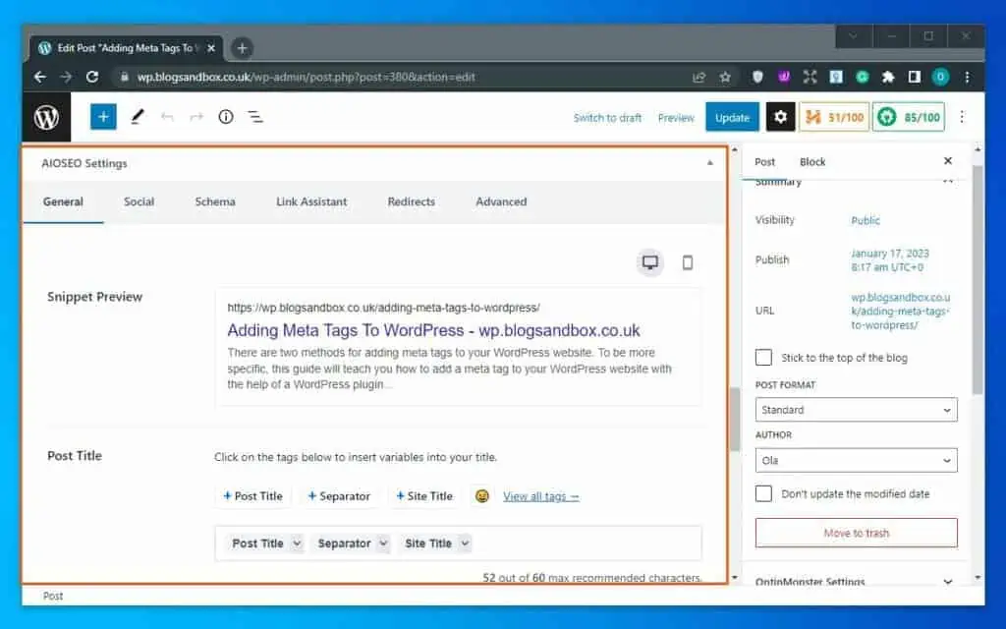
Task: Open the Post Format dropdown showing Standard
Action: (x=855, y=409)
